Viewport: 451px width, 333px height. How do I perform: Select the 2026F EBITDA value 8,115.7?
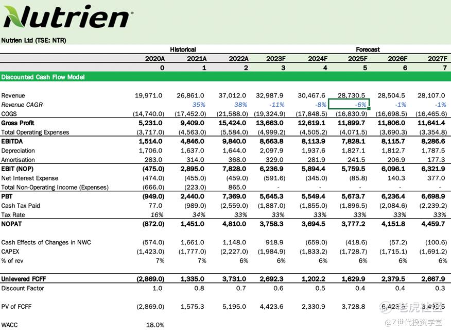pos(393,141)
